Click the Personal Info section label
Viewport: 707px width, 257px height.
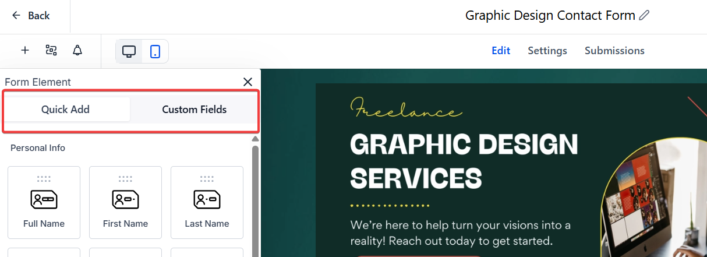pyautogui.click(x=38, y=148)
